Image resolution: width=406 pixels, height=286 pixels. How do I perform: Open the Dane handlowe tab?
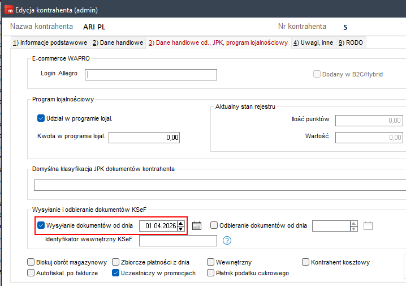(118, 42)
